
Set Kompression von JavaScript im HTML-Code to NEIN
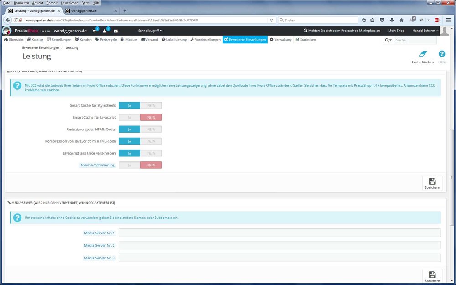click(151, 141)
